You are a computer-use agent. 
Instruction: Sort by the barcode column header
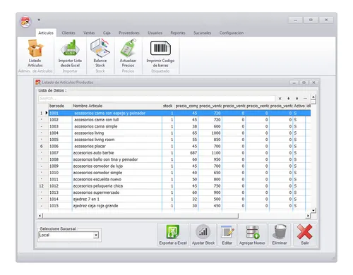[x=60, y=106]
